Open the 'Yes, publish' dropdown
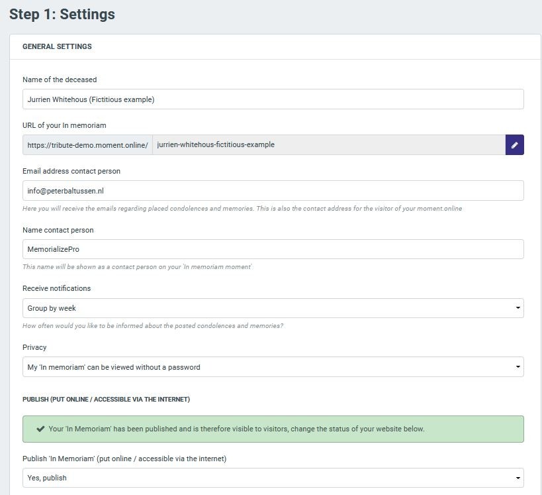The width and height of the screenshot is (542, 495). click(273, 478)
